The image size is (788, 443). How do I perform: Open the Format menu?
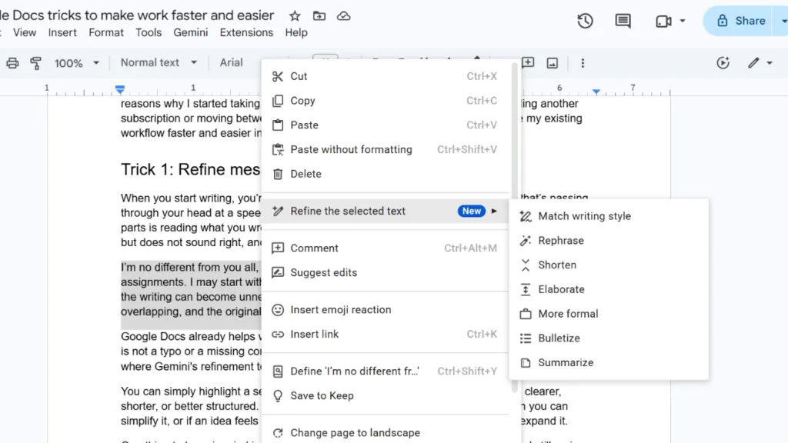(x=106, y=32)
